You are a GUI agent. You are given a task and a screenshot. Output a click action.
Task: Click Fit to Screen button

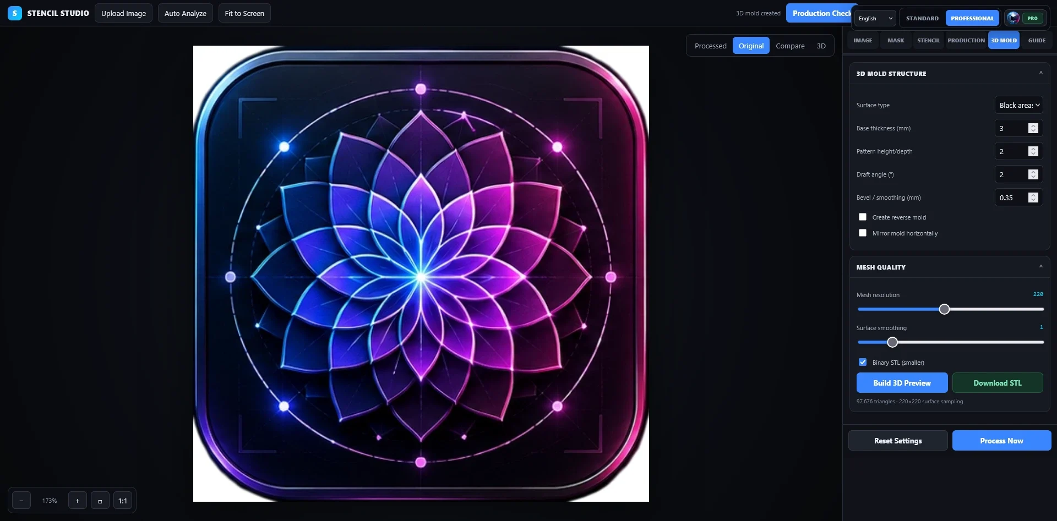244,13
